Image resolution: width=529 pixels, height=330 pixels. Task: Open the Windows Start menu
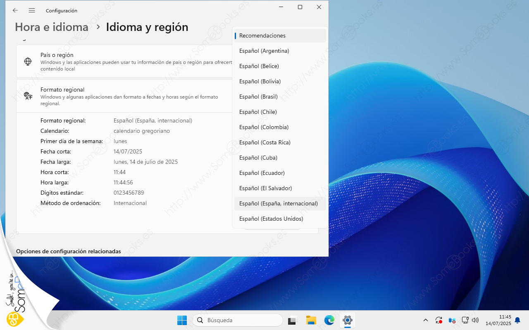point(182,320)
